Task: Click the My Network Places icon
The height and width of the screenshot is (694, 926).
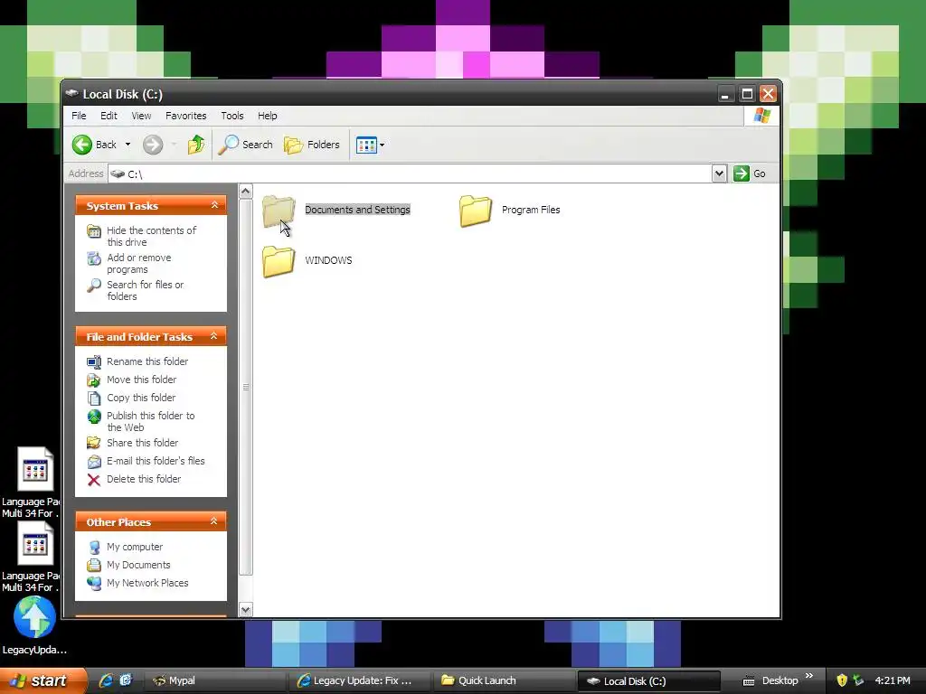Action: [94, 583]
